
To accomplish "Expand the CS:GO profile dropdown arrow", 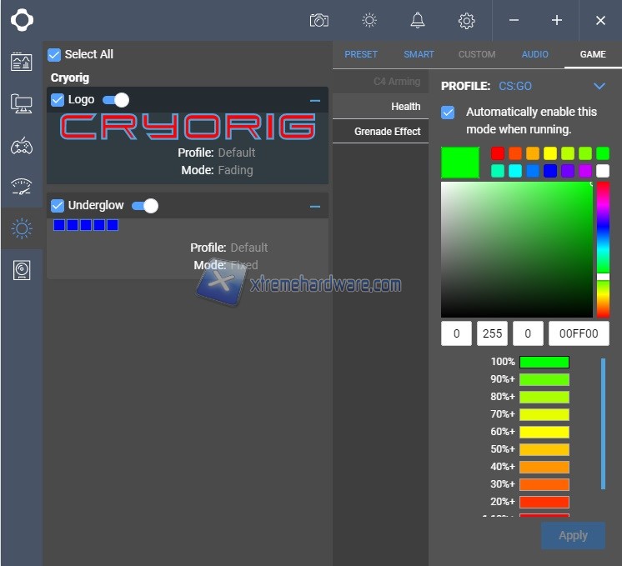I will [x=599, y=86].
